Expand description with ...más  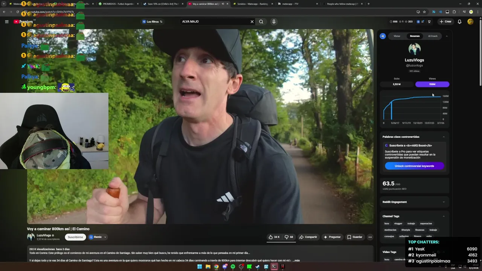[x=296, y=260]
